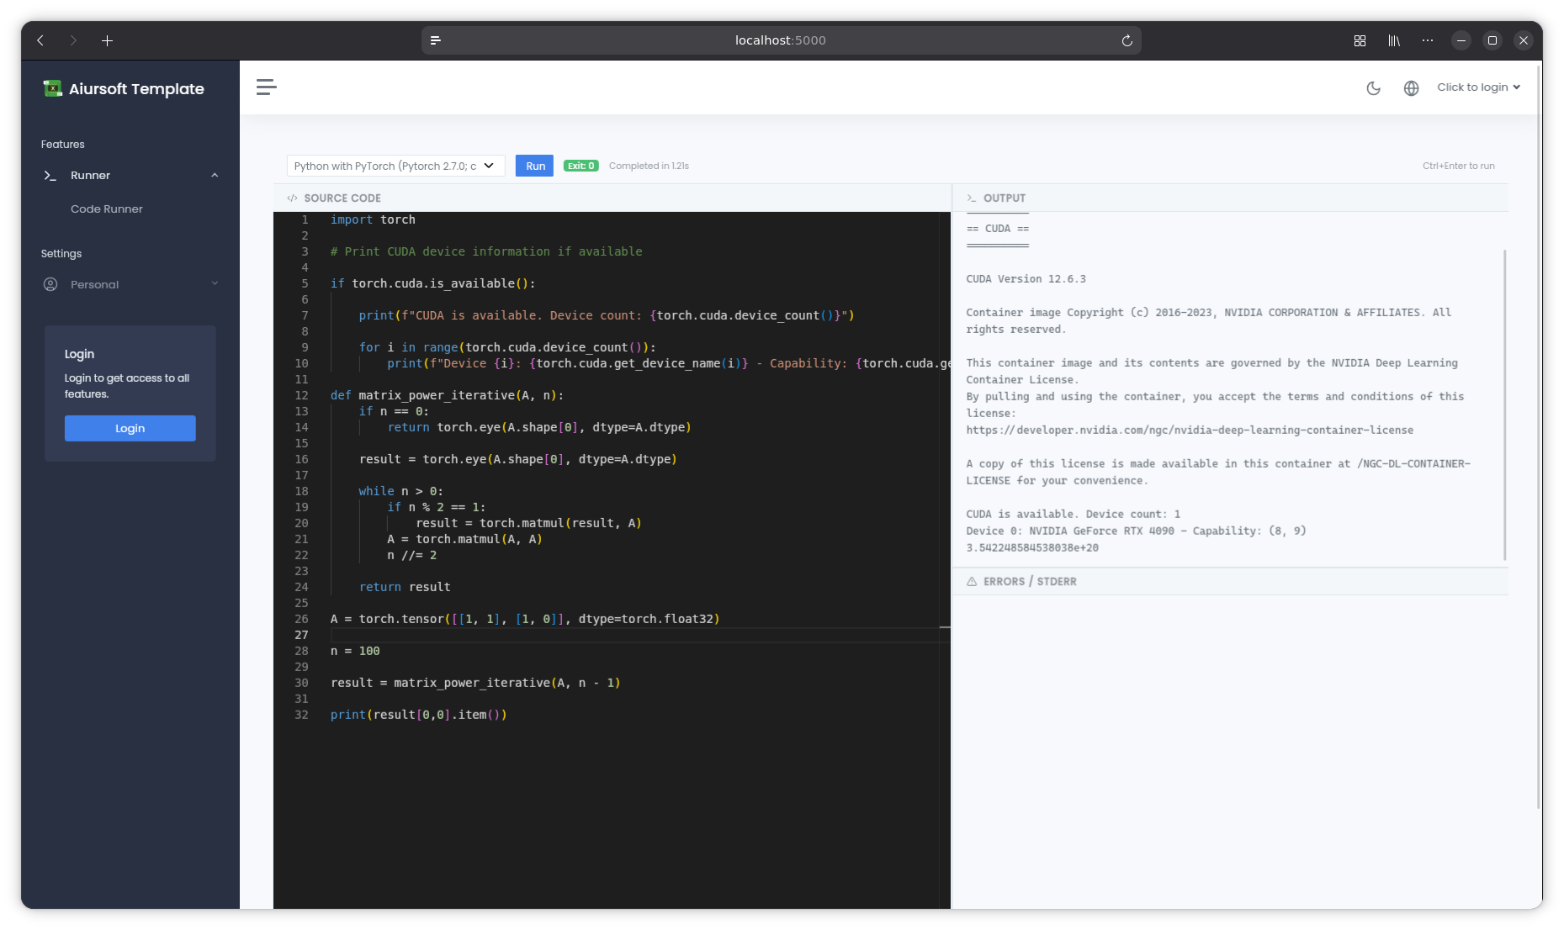1564x930 pixels.
Task: Toggle the sidebar hamburger menu icon
Action: pyautogui.click(x=267, y=87)
